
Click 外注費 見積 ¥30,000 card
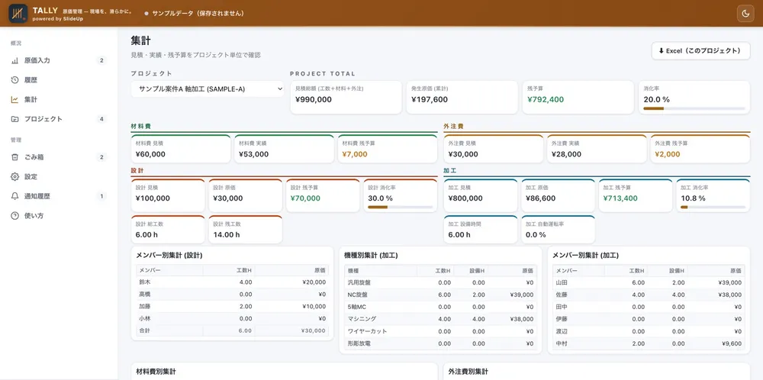494,149
